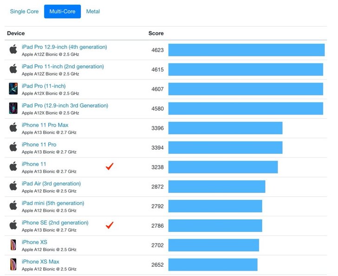Click the score bar for iPhone SE (2nd generation)
The height and width of the screenshot is (276, 338).
pyautogui.click(x=215, y=225)
